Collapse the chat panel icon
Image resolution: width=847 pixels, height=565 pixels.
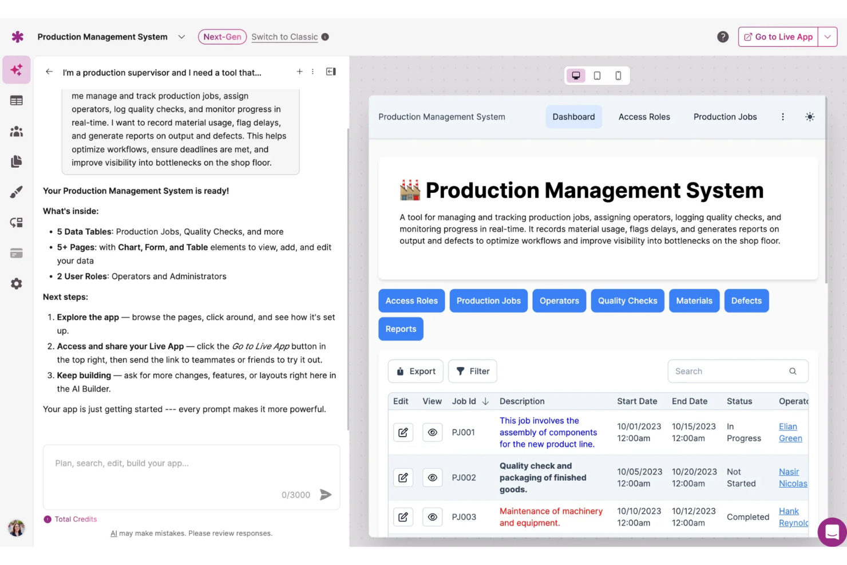(331, 72)
